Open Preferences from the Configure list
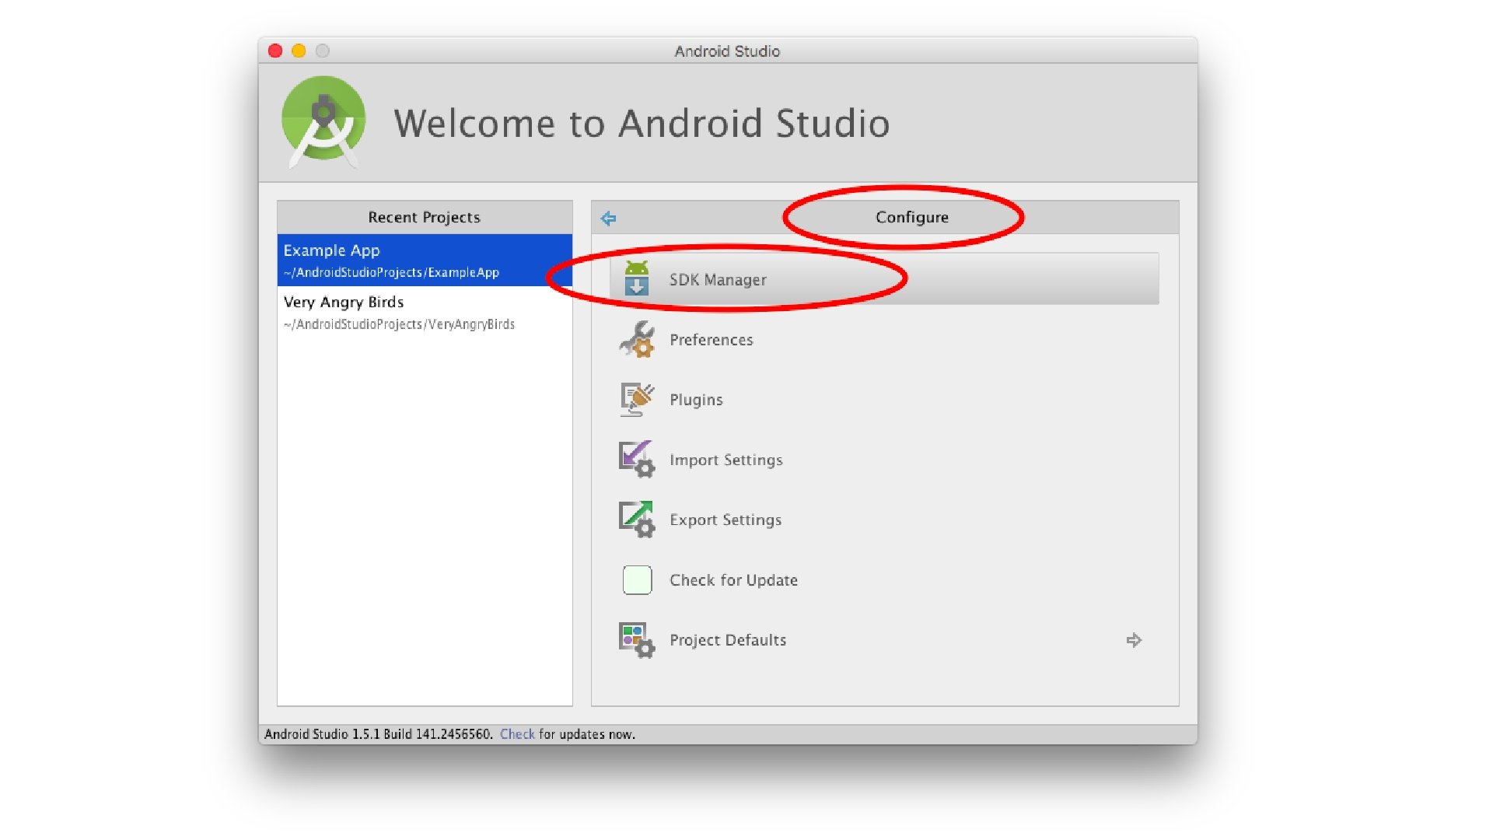The width and height of the screenshot is (1493, 840). [711, 340]
